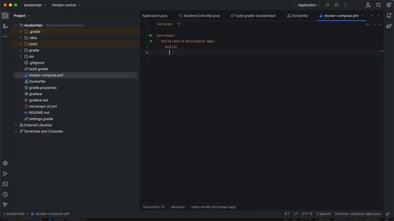Select micronaut-cli.yml in project tree
The width and height of the screenshot is (394, 221).
[x=42, y=106]
